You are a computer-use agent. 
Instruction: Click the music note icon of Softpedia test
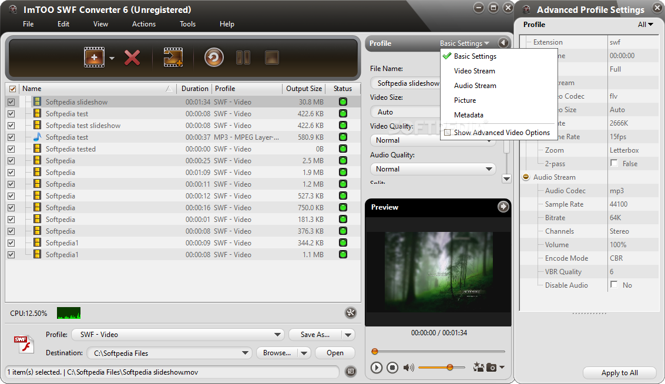coord(38,136)
